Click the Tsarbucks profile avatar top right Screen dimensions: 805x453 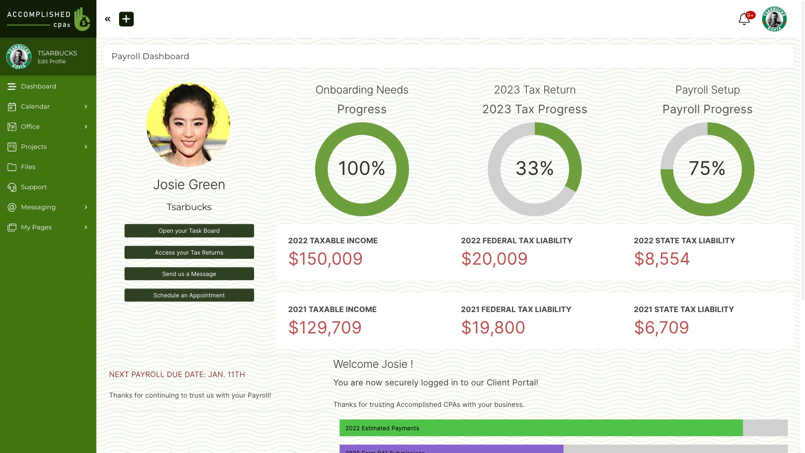click(774, 19)
